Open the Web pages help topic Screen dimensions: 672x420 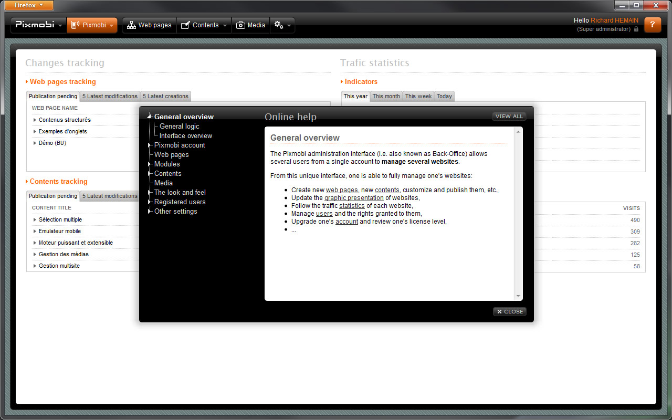pos(171,154)
